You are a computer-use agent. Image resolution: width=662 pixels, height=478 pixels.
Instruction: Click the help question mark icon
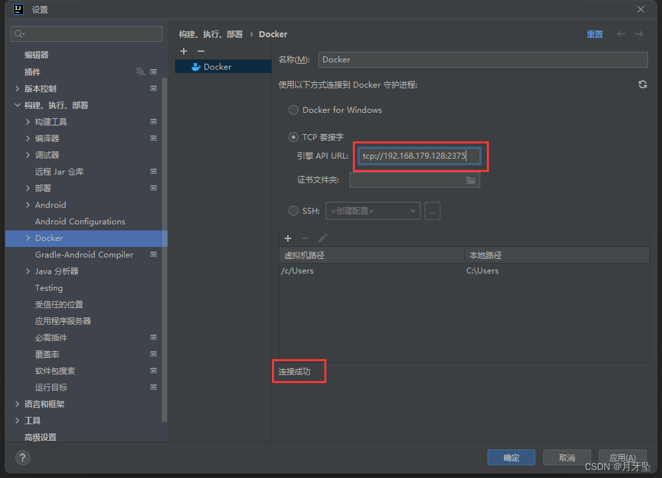coord(23,457)
